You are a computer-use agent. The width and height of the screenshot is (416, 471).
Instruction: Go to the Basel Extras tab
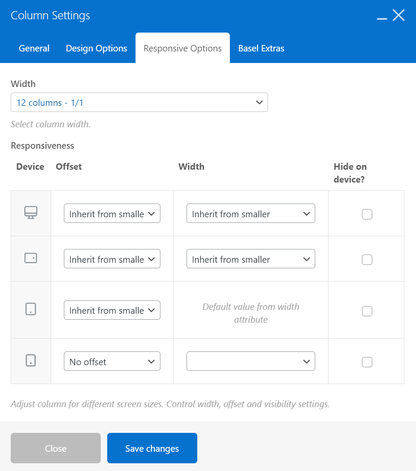[261, 48]
